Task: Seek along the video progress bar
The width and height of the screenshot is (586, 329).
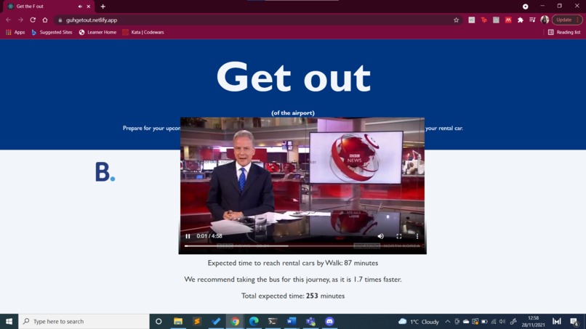Action: coord(302,245)
